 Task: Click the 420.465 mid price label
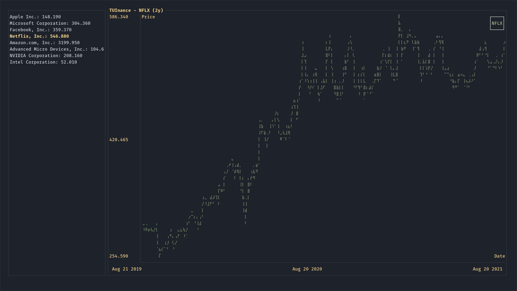119,140
